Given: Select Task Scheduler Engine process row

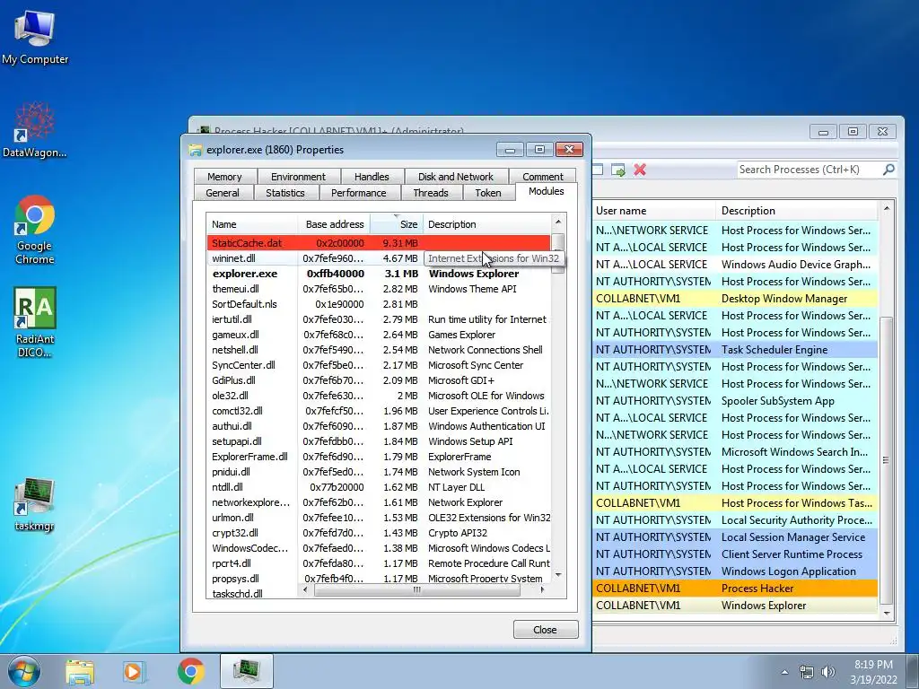Looking at the screenshot, I should 735,350.
